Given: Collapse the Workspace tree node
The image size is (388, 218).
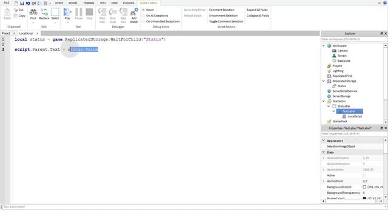Looking at the screenshot, I should coord(323,46).
